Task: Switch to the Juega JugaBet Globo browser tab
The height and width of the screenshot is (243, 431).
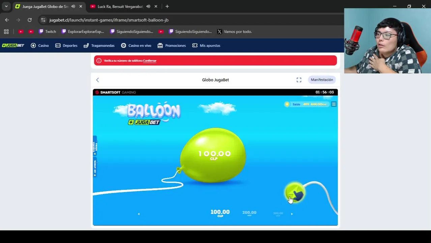Action: tap(45, 6)
